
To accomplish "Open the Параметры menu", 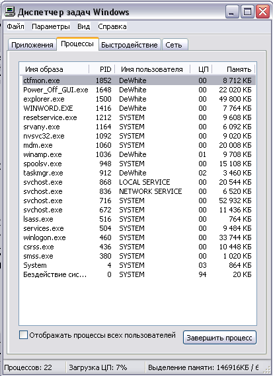I will point(51,26).
